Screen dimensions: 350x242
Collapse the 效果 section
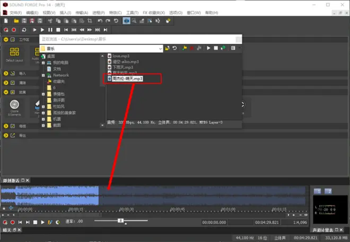[6, 92]
